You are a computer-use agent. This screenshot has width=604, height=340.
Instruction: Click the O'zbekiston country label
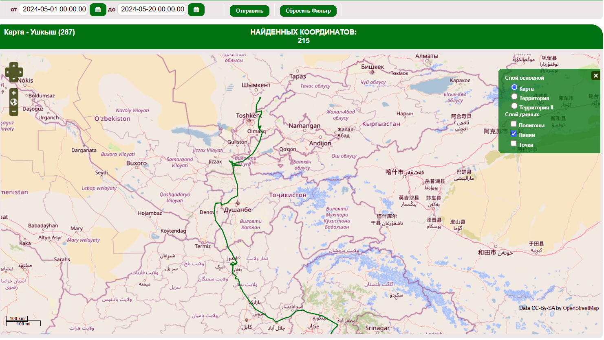(x=112, y=119)
